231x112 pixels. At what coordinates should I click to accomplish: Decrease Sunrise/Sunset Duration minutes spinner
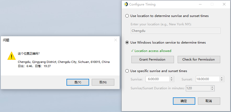click(212, 89)
